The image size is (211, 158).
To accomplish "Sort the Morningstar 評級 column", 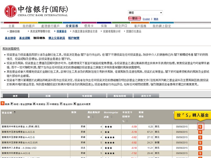I will [111, 117].
